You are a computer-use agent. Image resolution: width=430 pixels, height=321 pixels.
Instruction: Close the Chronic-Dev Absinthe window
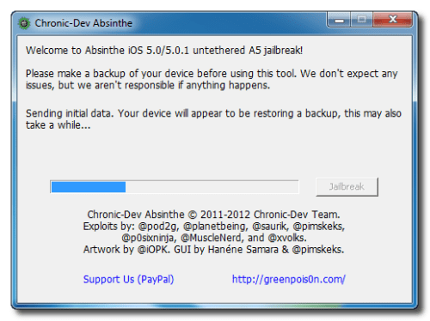(392, 20)
